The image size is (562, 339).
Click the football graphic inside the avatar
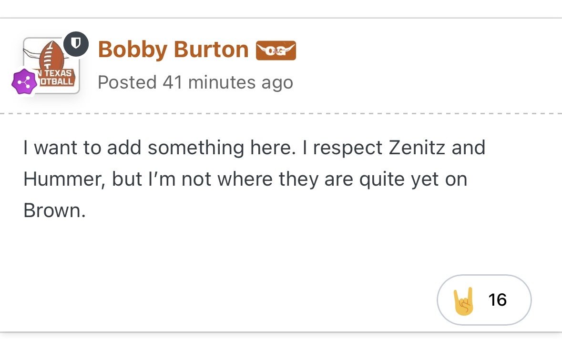[51, 56]
